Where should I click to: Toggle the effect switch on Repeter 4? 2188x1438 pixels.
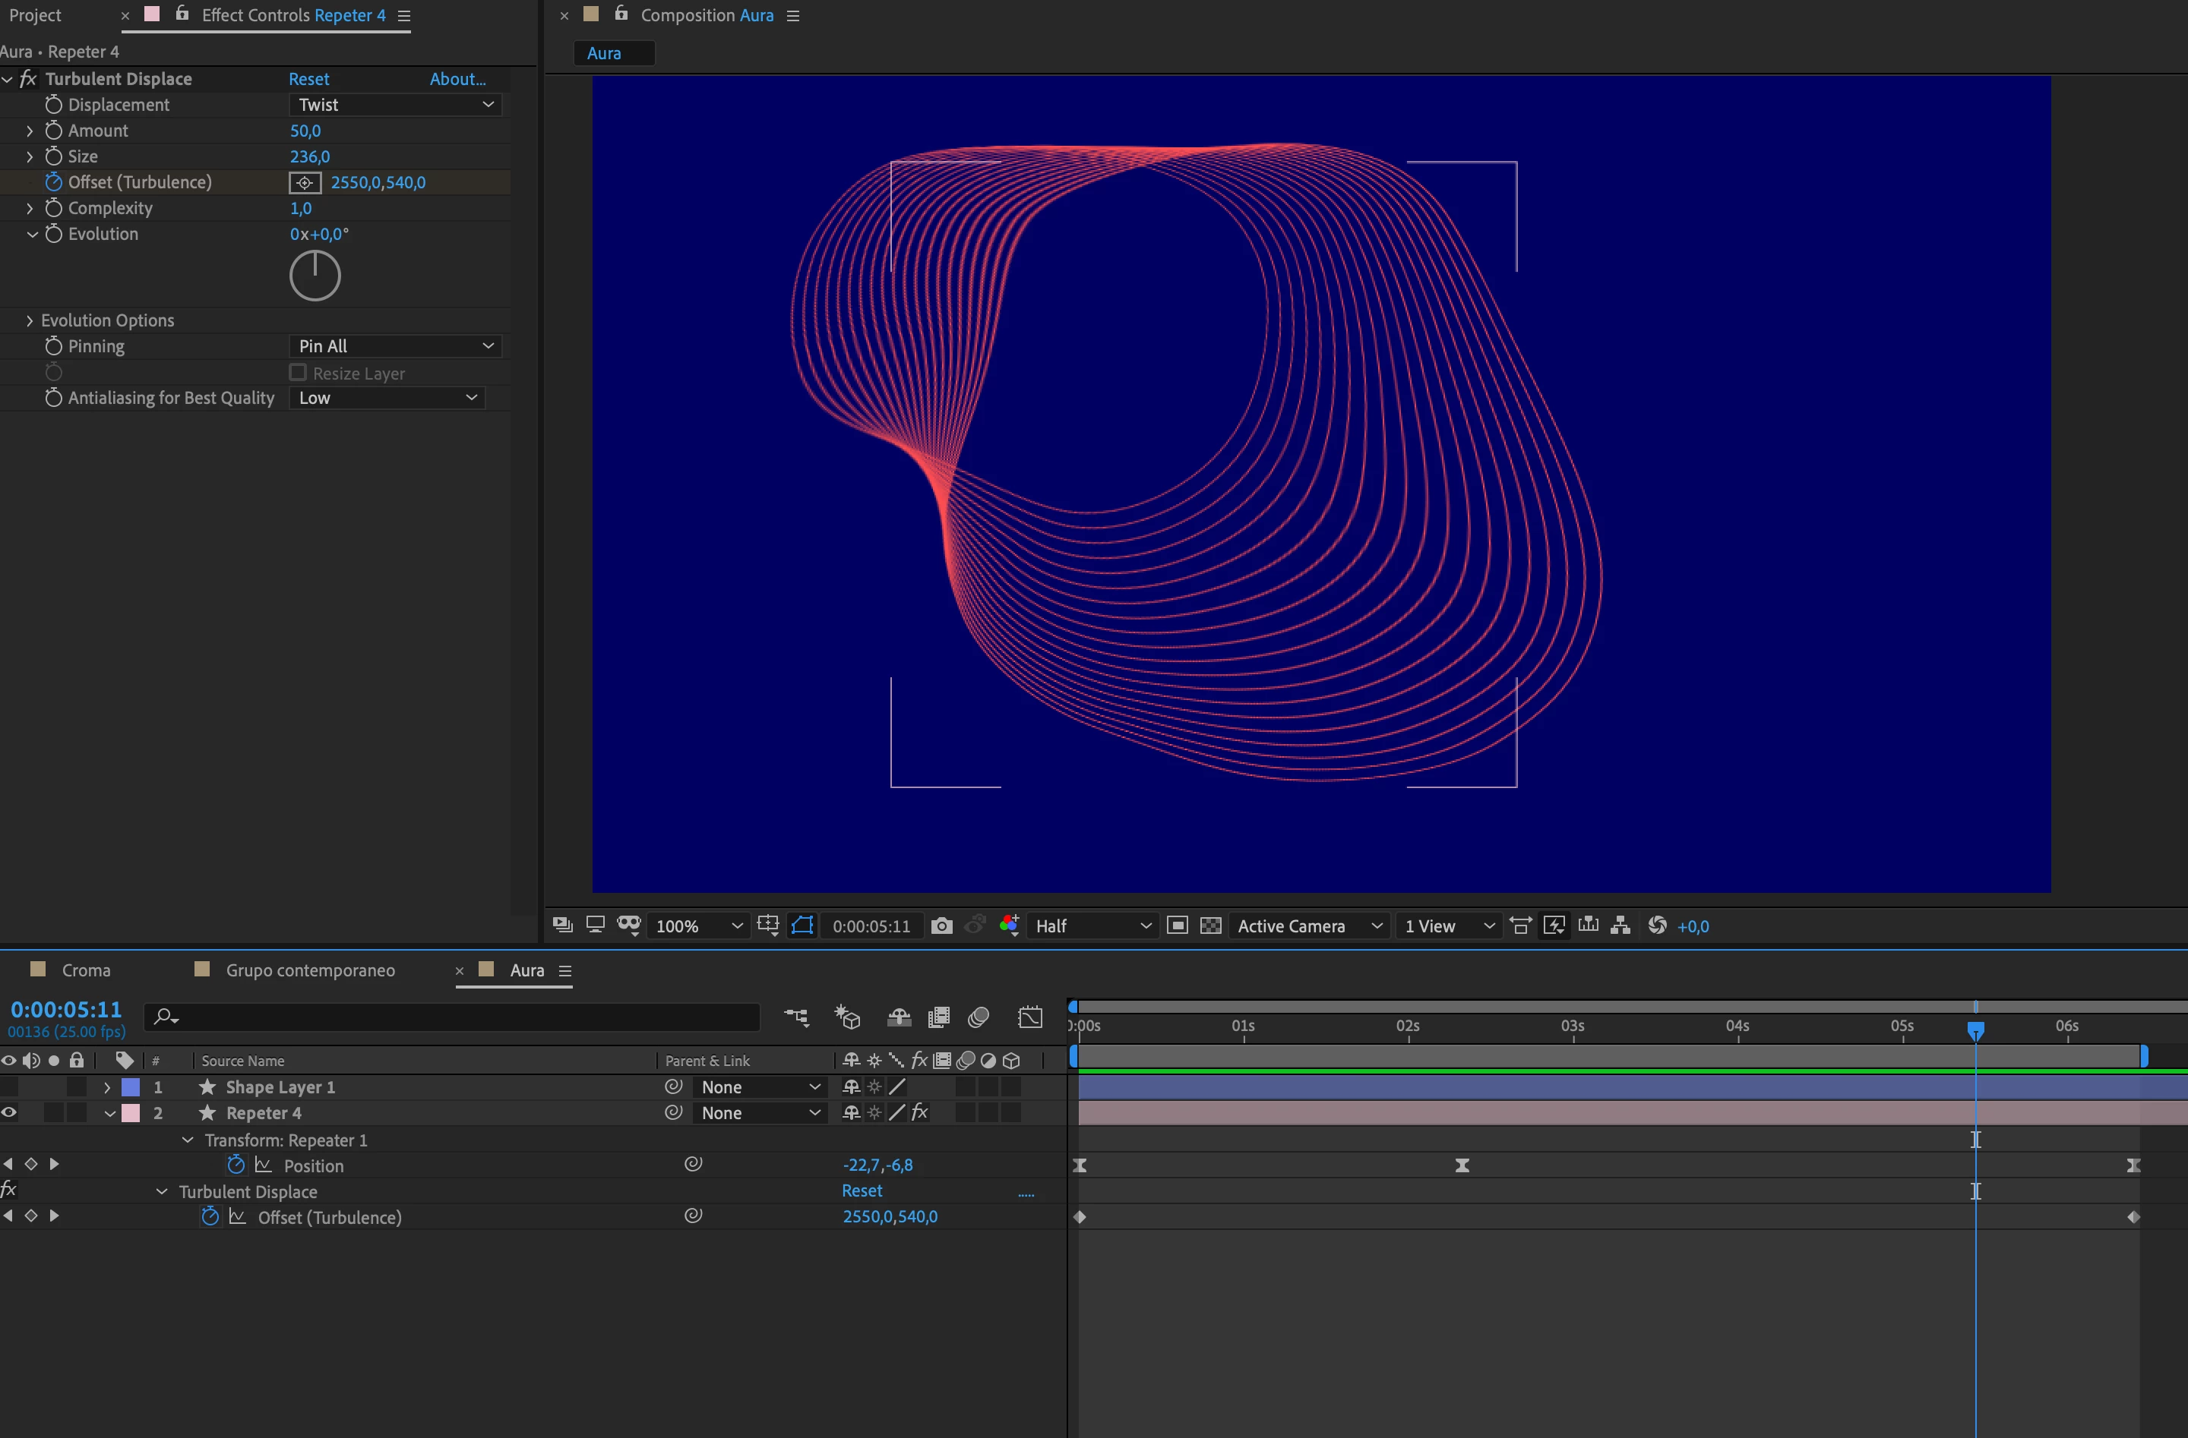coord(919,1113)
